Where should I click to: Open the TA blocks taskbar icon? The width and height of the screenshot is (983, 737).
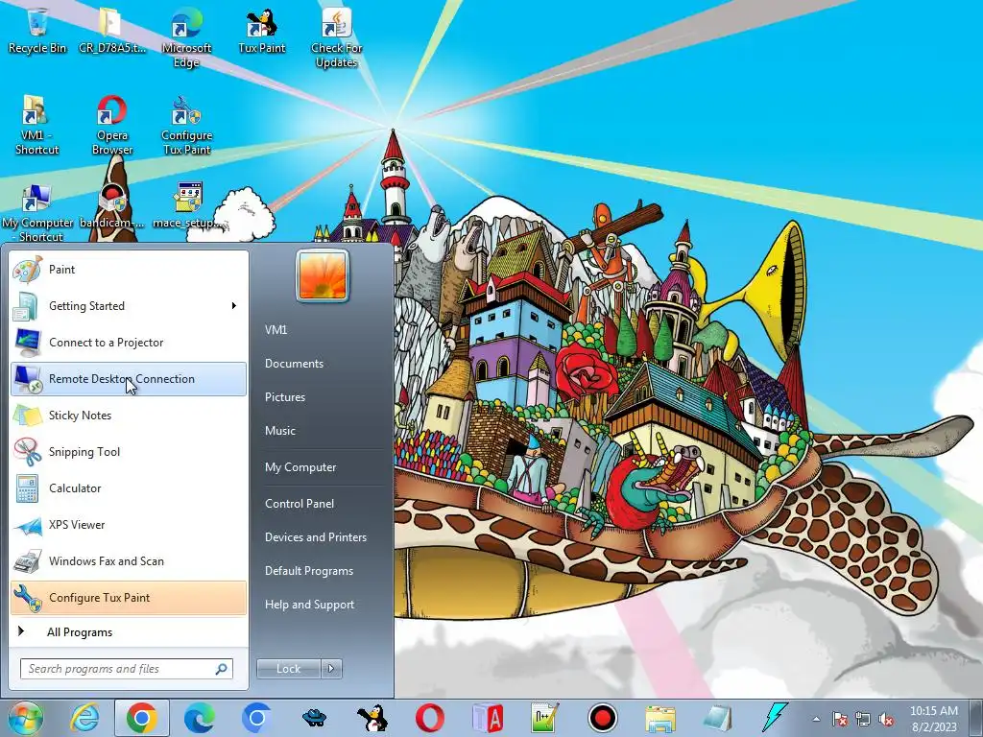coord(487,718)
